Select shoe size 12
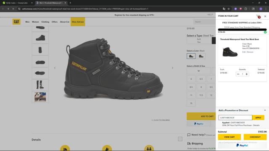The width and height of the screenshot is (269, 151). click(x=211, y=95)
